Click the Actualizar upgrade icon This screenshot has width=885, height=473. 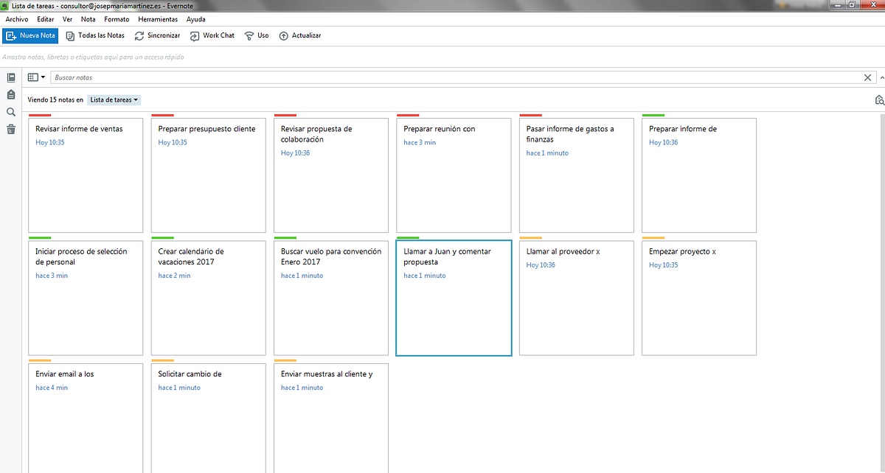(x=283, y=35)
